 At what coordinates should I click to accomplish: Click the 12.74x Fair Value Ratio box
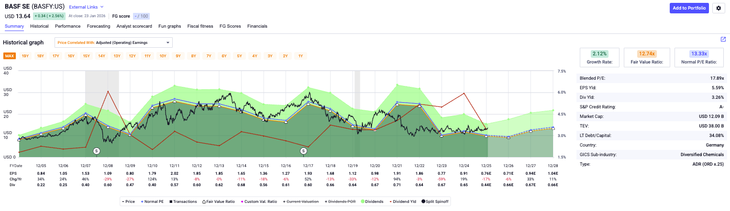click(647, 58)
